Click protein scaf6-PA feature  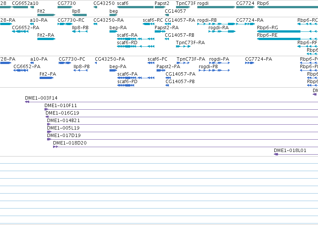tap(136, 78)
